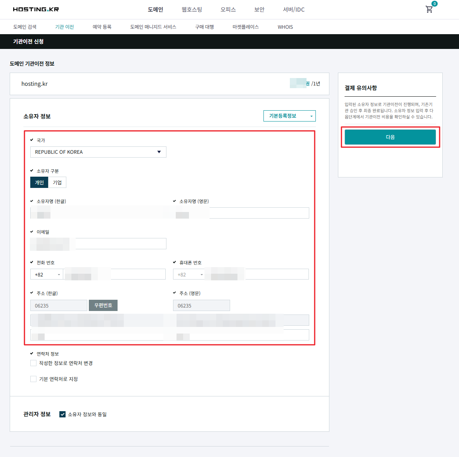Click the '다음' next button
Viewport: 459px width, 457px height.
390,137
